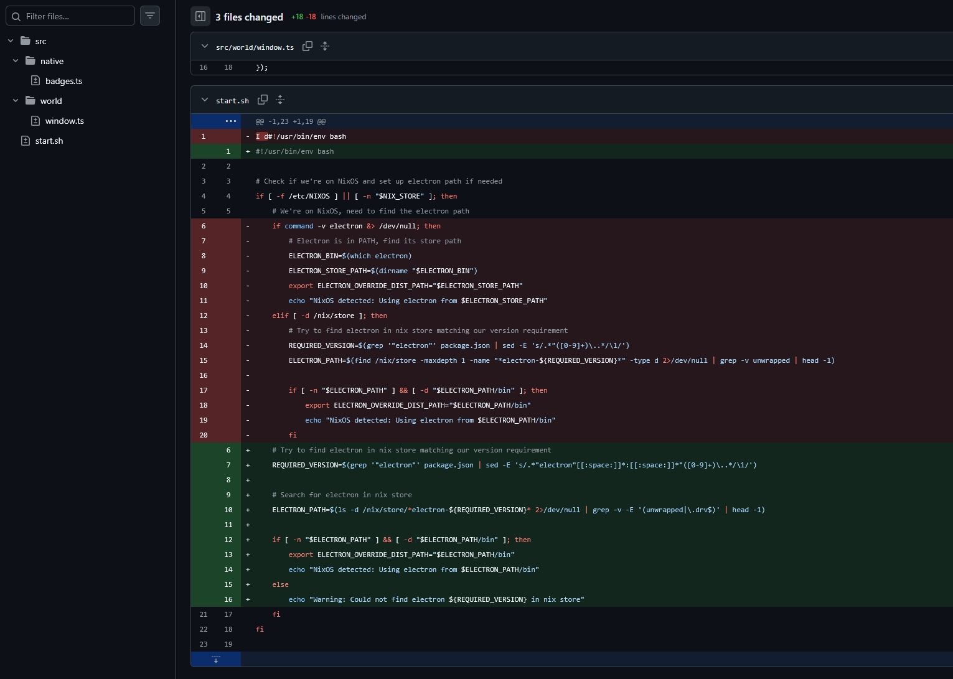Jump to start.sh from the file tree

(x=49, y=141)
